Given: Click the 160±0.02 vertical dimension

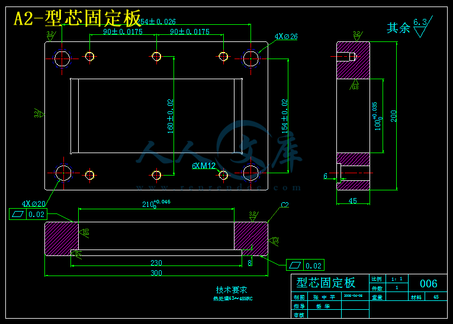Looking at the screenshot, I should click(x=170, y=116).
